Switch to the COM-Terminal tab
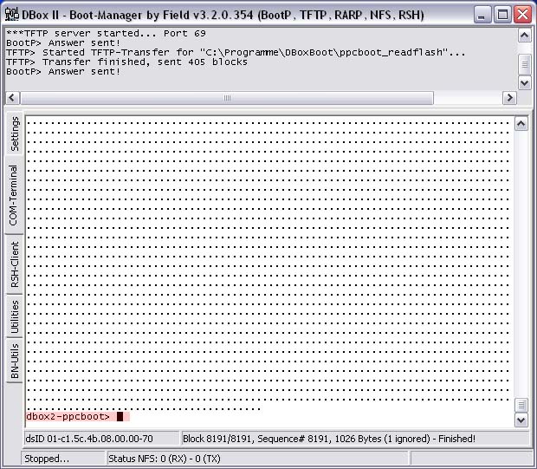The height and width of the screenshot is (469, 537). (x=14, y=195)
